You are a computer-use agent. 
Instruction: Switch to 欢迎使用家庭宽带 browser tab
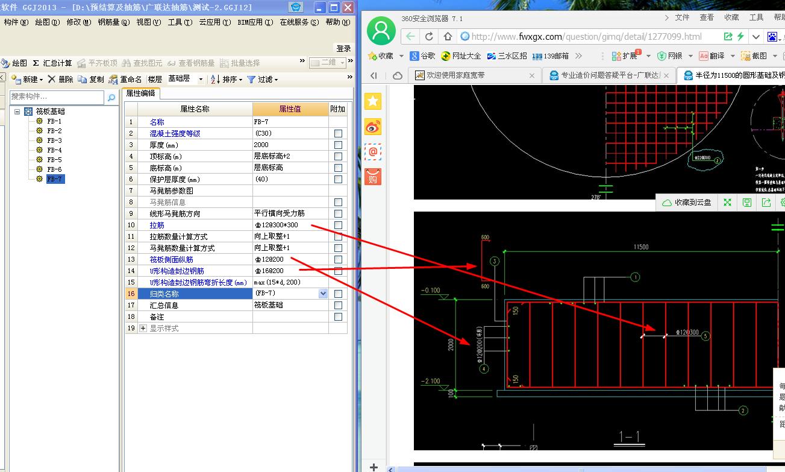point(475,75)
